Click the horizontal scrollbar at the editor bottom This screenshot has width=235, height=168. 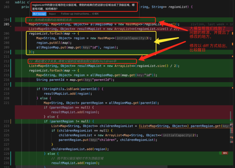click(x=92, y=167)
